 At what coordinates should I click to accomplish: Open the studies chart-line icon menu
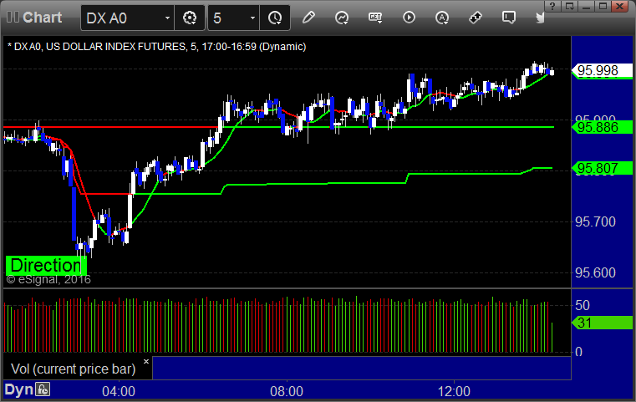[x=342, y=18]
